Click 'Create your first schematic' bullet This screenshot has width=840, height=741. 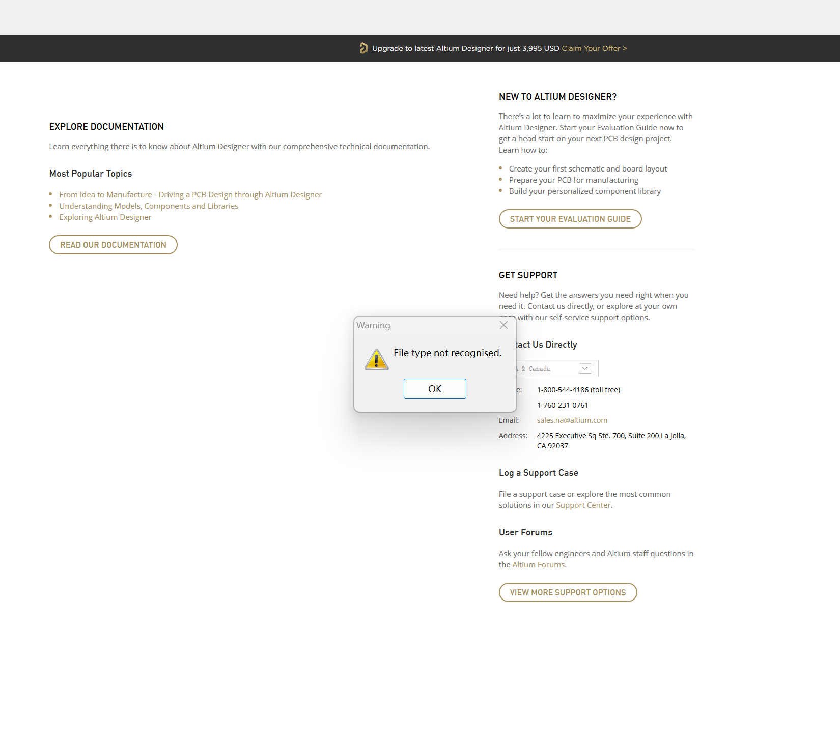tap(588, 169)
